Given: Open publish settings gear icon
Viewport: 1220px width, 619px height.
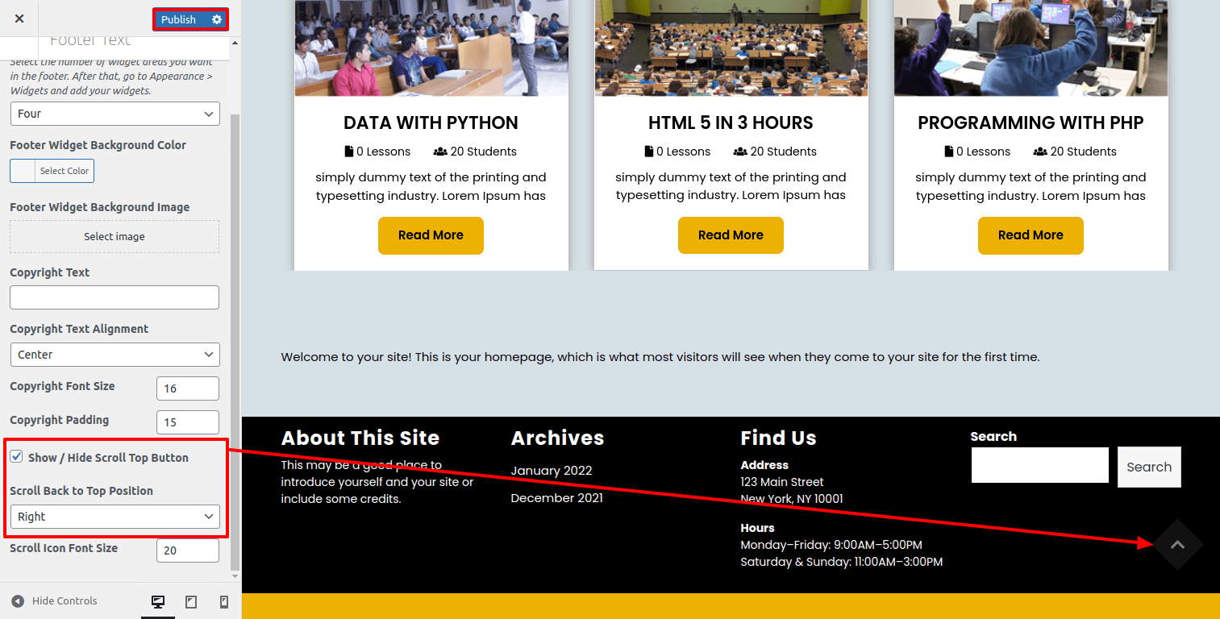Looking at the screenshot, I should [x=216, y=19].
